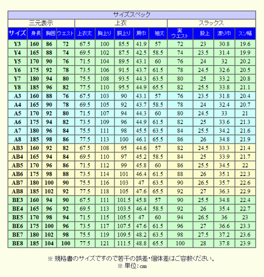This screenshot has width=264, height=277.
Task: Click the 肩巾 column header
Action: 141,33
